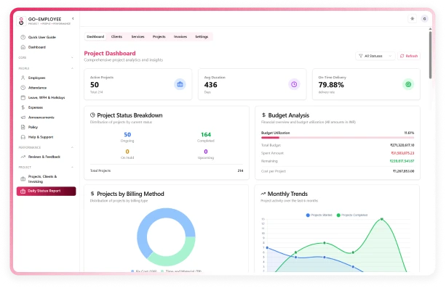Click the Monthly Trends chart icon

[263, 194]
